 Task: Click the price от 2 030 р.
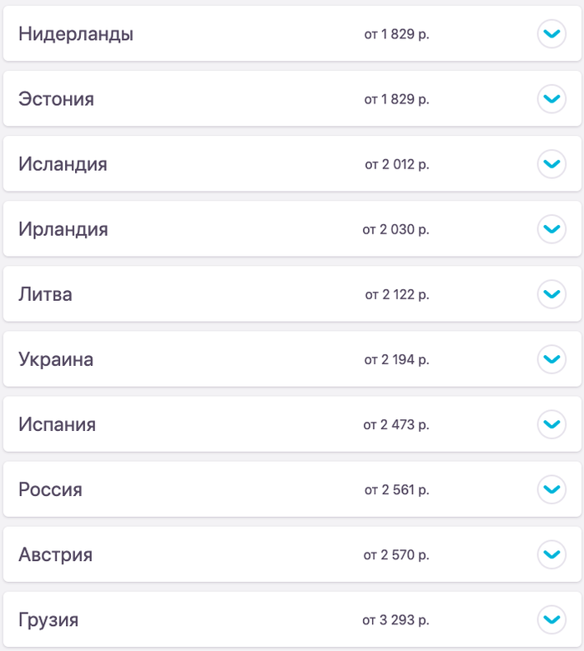396,229
